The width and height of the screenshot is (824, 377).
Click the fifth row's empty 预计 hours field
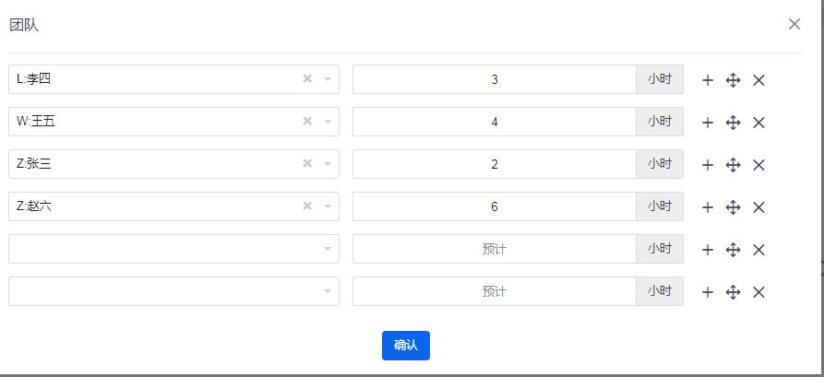[x=495, y=249]
